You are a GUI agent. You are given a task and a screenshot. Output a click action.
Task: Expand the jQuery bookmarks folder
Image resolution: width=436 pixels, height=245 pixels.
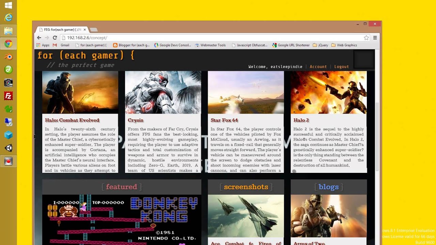[x=321, y=45]
